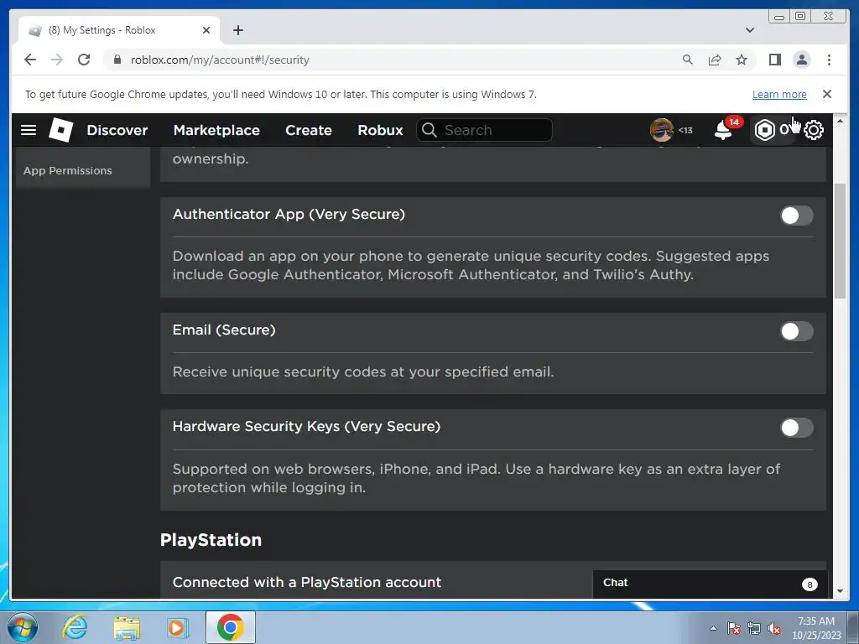This screenshot has width=859, height=644.
Task: Launch Internet Explorer from taskbar
Action: 75,627
